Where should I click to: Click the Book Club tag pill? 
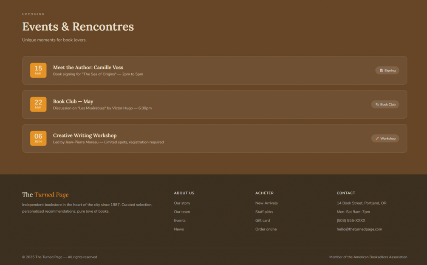tap(385, 104)
